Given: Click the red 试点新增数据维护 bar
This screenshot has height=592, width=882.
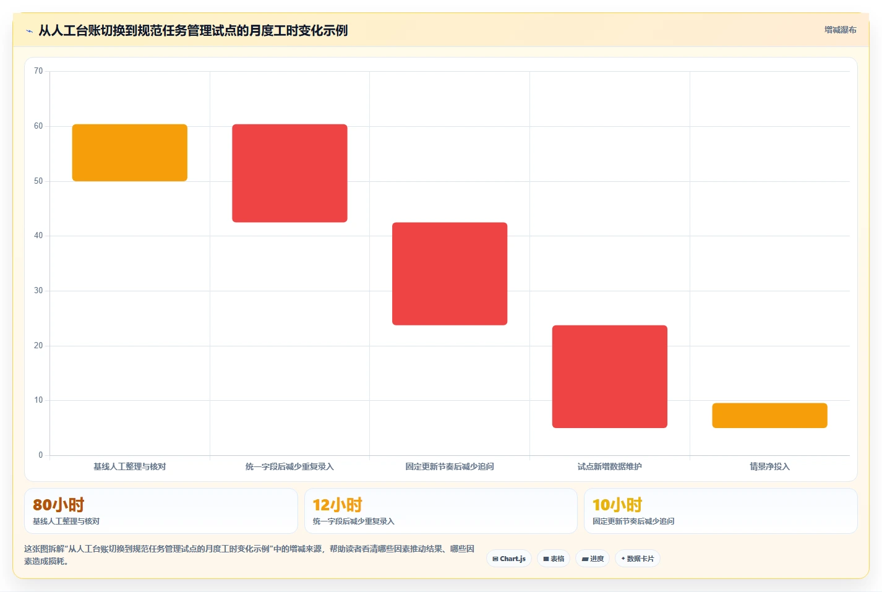Looking at the screenshot, I should point(610,376).
